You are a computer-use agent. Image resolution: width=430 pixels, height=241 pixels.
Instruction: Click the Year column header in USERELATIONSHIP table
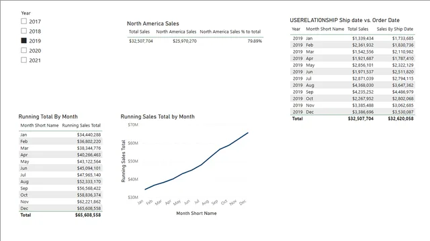[x=296, y=29]
